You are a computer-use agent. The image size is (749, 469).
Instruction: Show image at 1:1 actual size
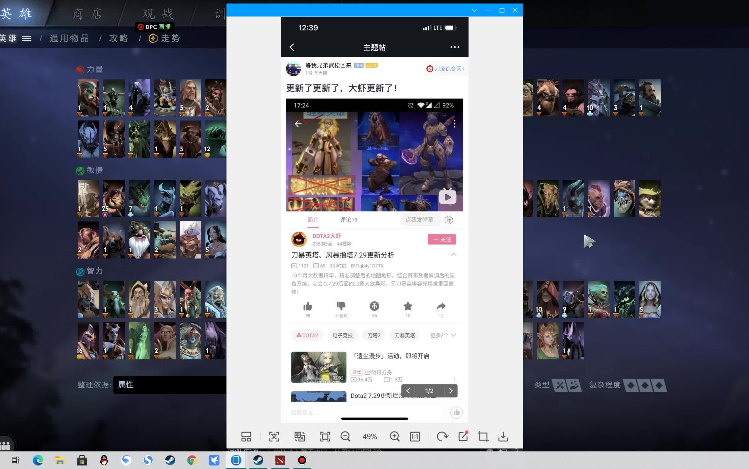tap(415, 436)
